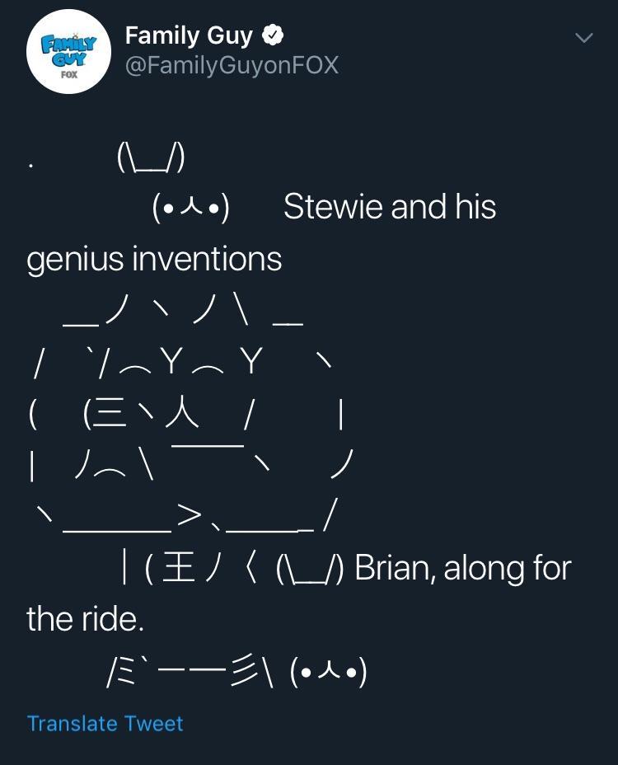The image size is (618, 765).
Task: Click the 王 character in the ASCII art
Action: pos(178,570)
